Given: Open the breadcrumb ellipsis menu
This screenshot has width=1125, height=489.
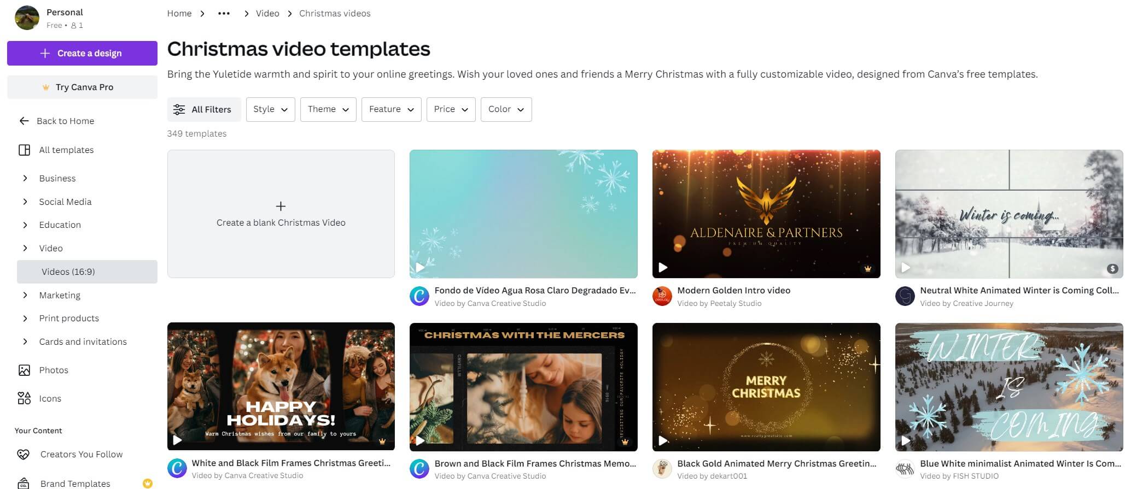Looking at the screenshot, I should pyautogui.click(x=224, y=13).
